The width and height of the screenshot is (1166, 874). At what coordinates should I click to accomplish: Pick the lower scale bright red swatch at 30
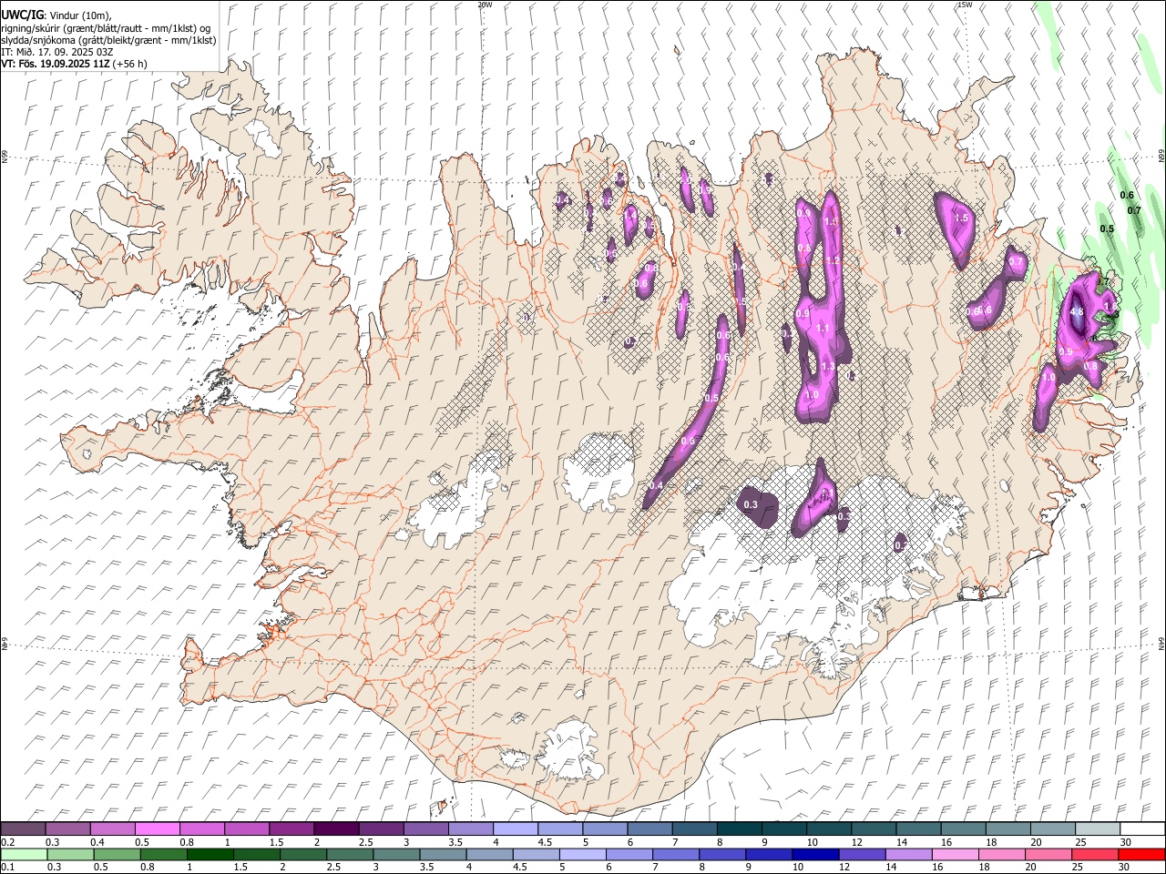[1141, 855]
